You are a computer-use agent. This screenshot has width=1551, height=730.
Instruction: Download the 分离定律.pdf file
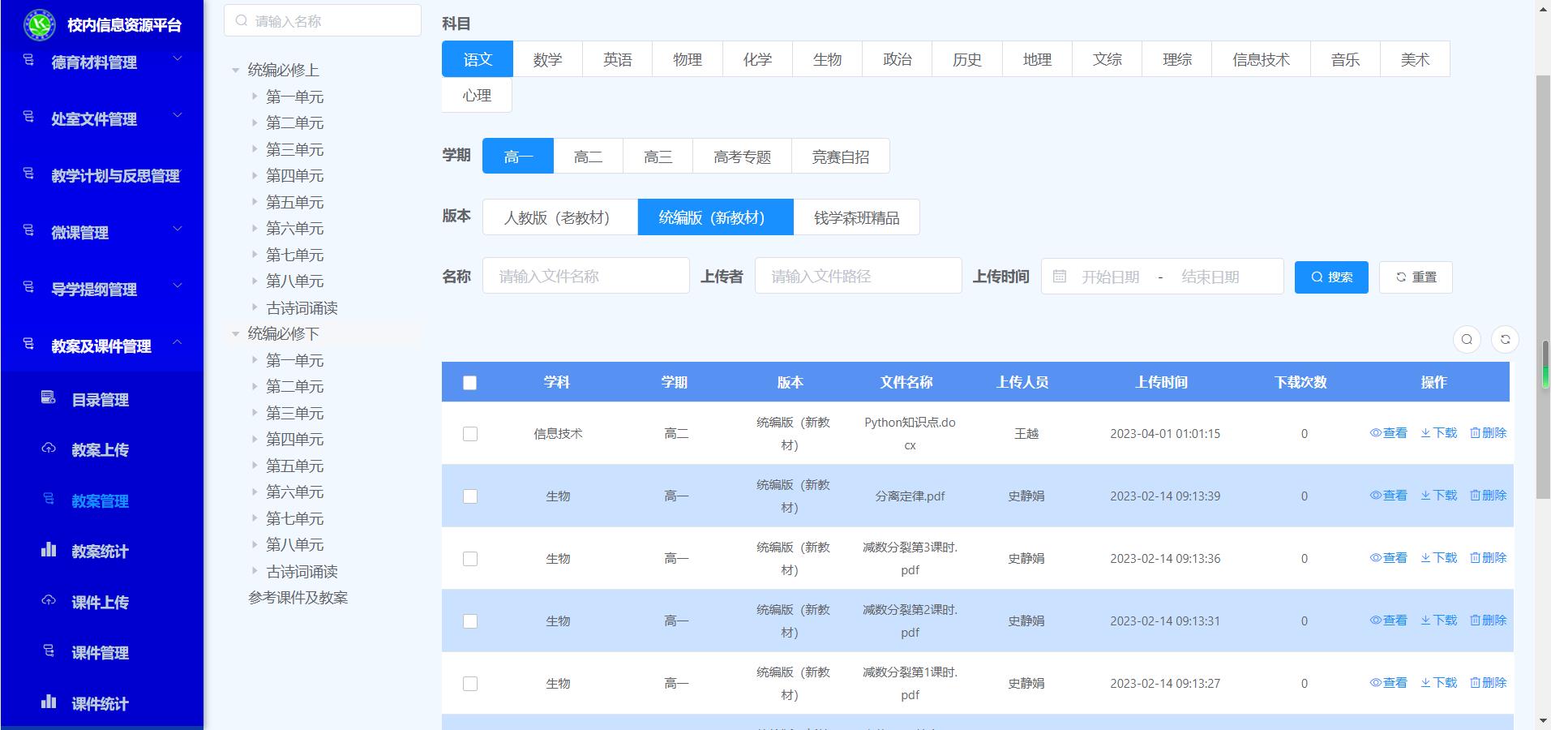pyautogui.click(x=1438, y=496)
